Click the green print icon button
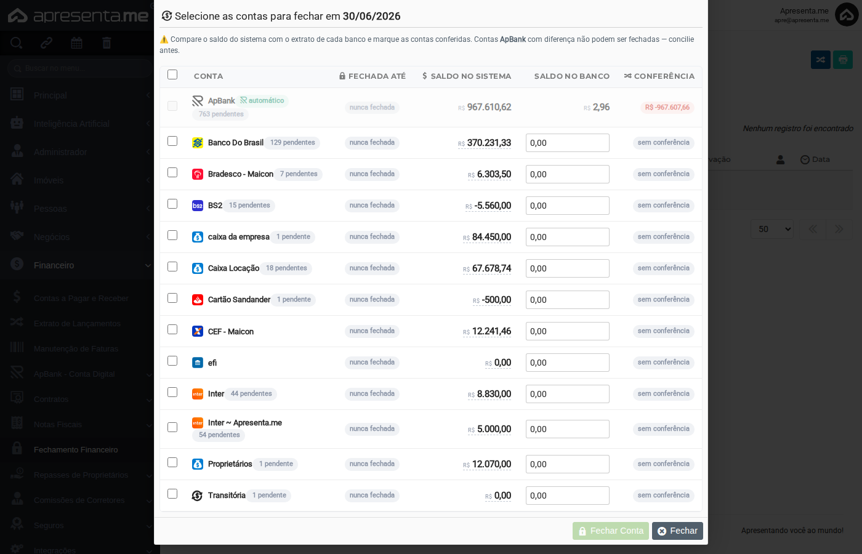862x554 pixels. click(843, 60)
